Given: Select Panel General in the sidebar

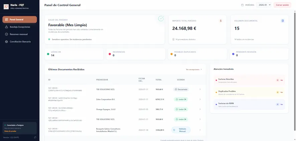Looking at the screenshot, I should click(x=20, y=20).
